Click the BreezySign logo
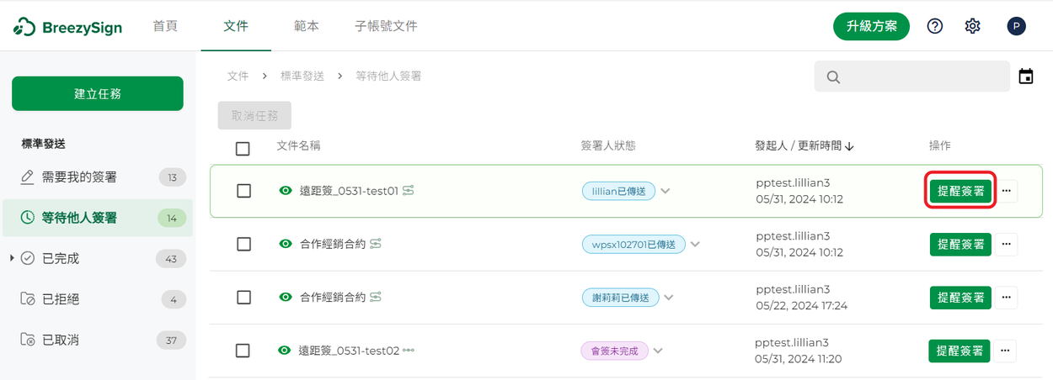 click(x=68, y=27)
